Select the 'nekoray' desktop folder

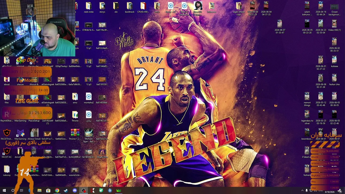click(7, 171)
